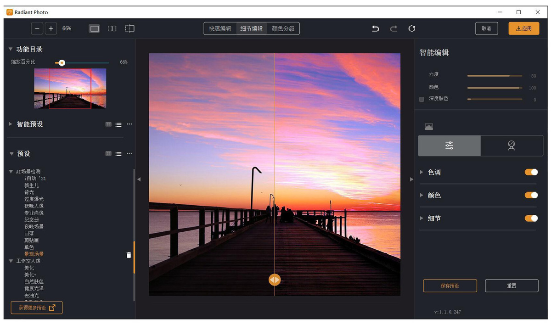Image resolution: width=551 pixels, height=325 pixels.
Task: Click the 颜色 strength slider
Action: [495, 88]
